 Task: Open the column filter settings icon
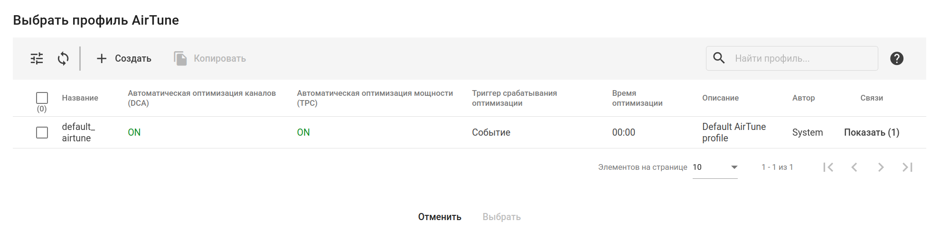pyautogui.click(x=37, y=58)
